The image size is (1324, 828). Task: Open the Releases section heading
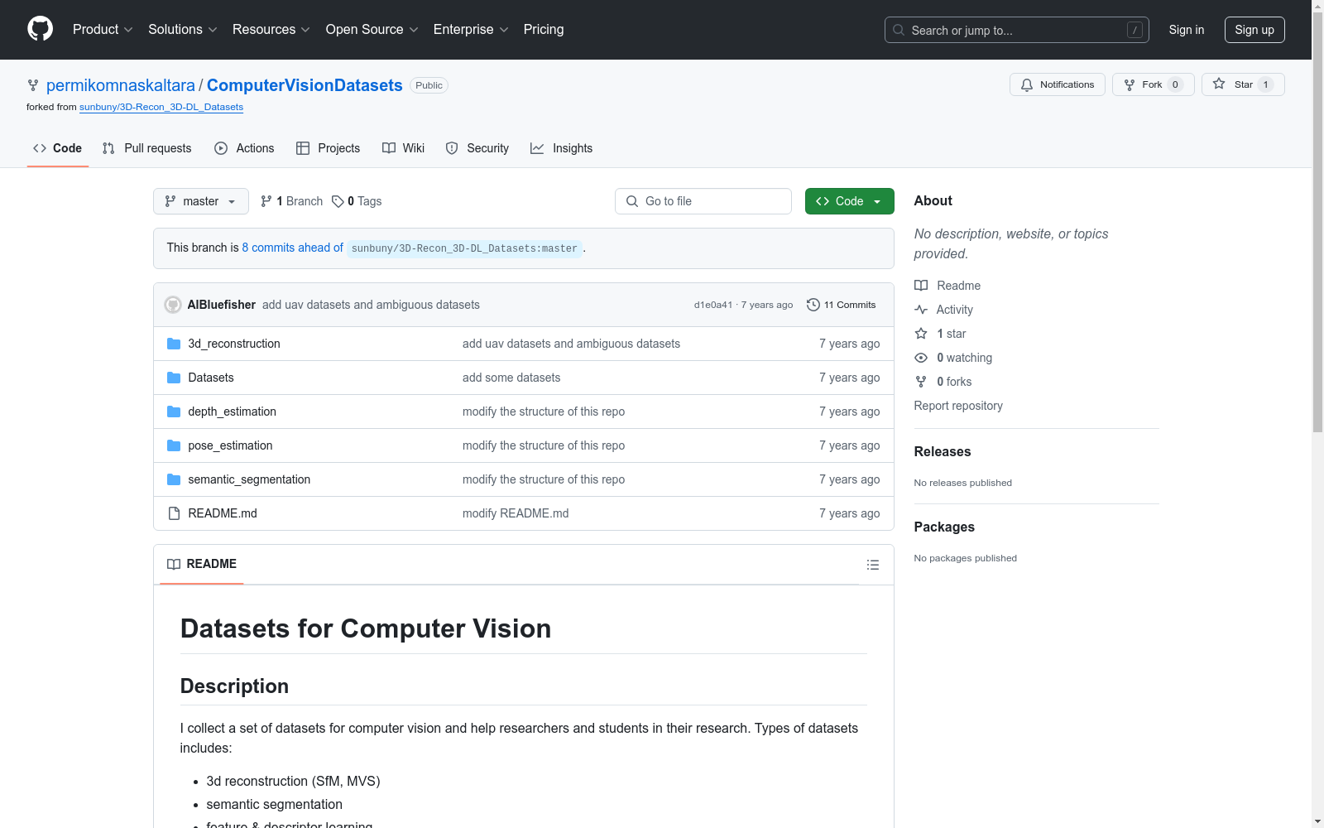tap(943, 451)
